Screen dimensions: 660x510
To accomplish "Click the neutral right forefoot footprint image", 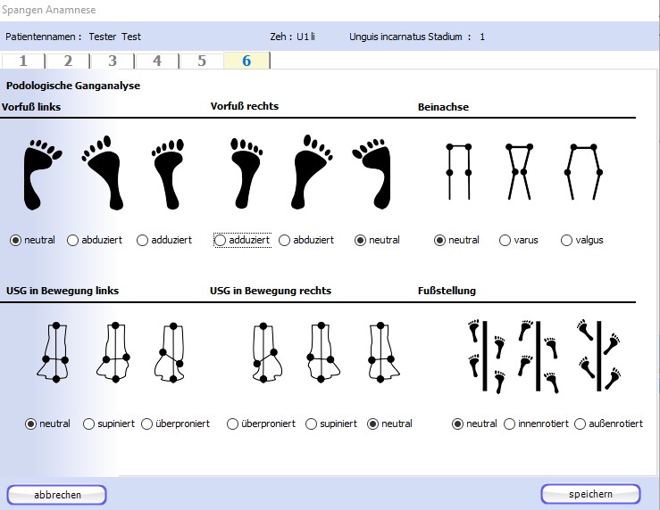I will click(x=372, y=175).
